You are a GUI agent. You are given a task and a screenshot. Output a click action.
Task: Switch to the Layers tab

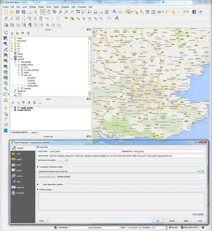click(34, 132)
